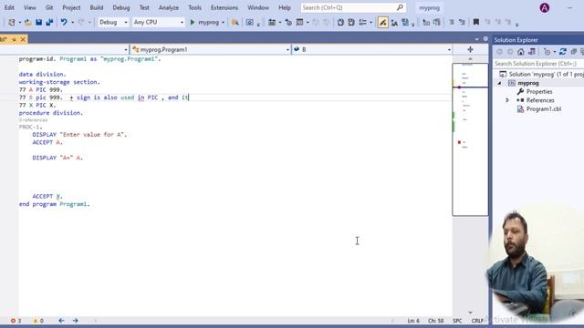The width and height of the screenshot is (584, 328).
Task: Click Solution Explorer switch views icon
Action: point(532,52)
